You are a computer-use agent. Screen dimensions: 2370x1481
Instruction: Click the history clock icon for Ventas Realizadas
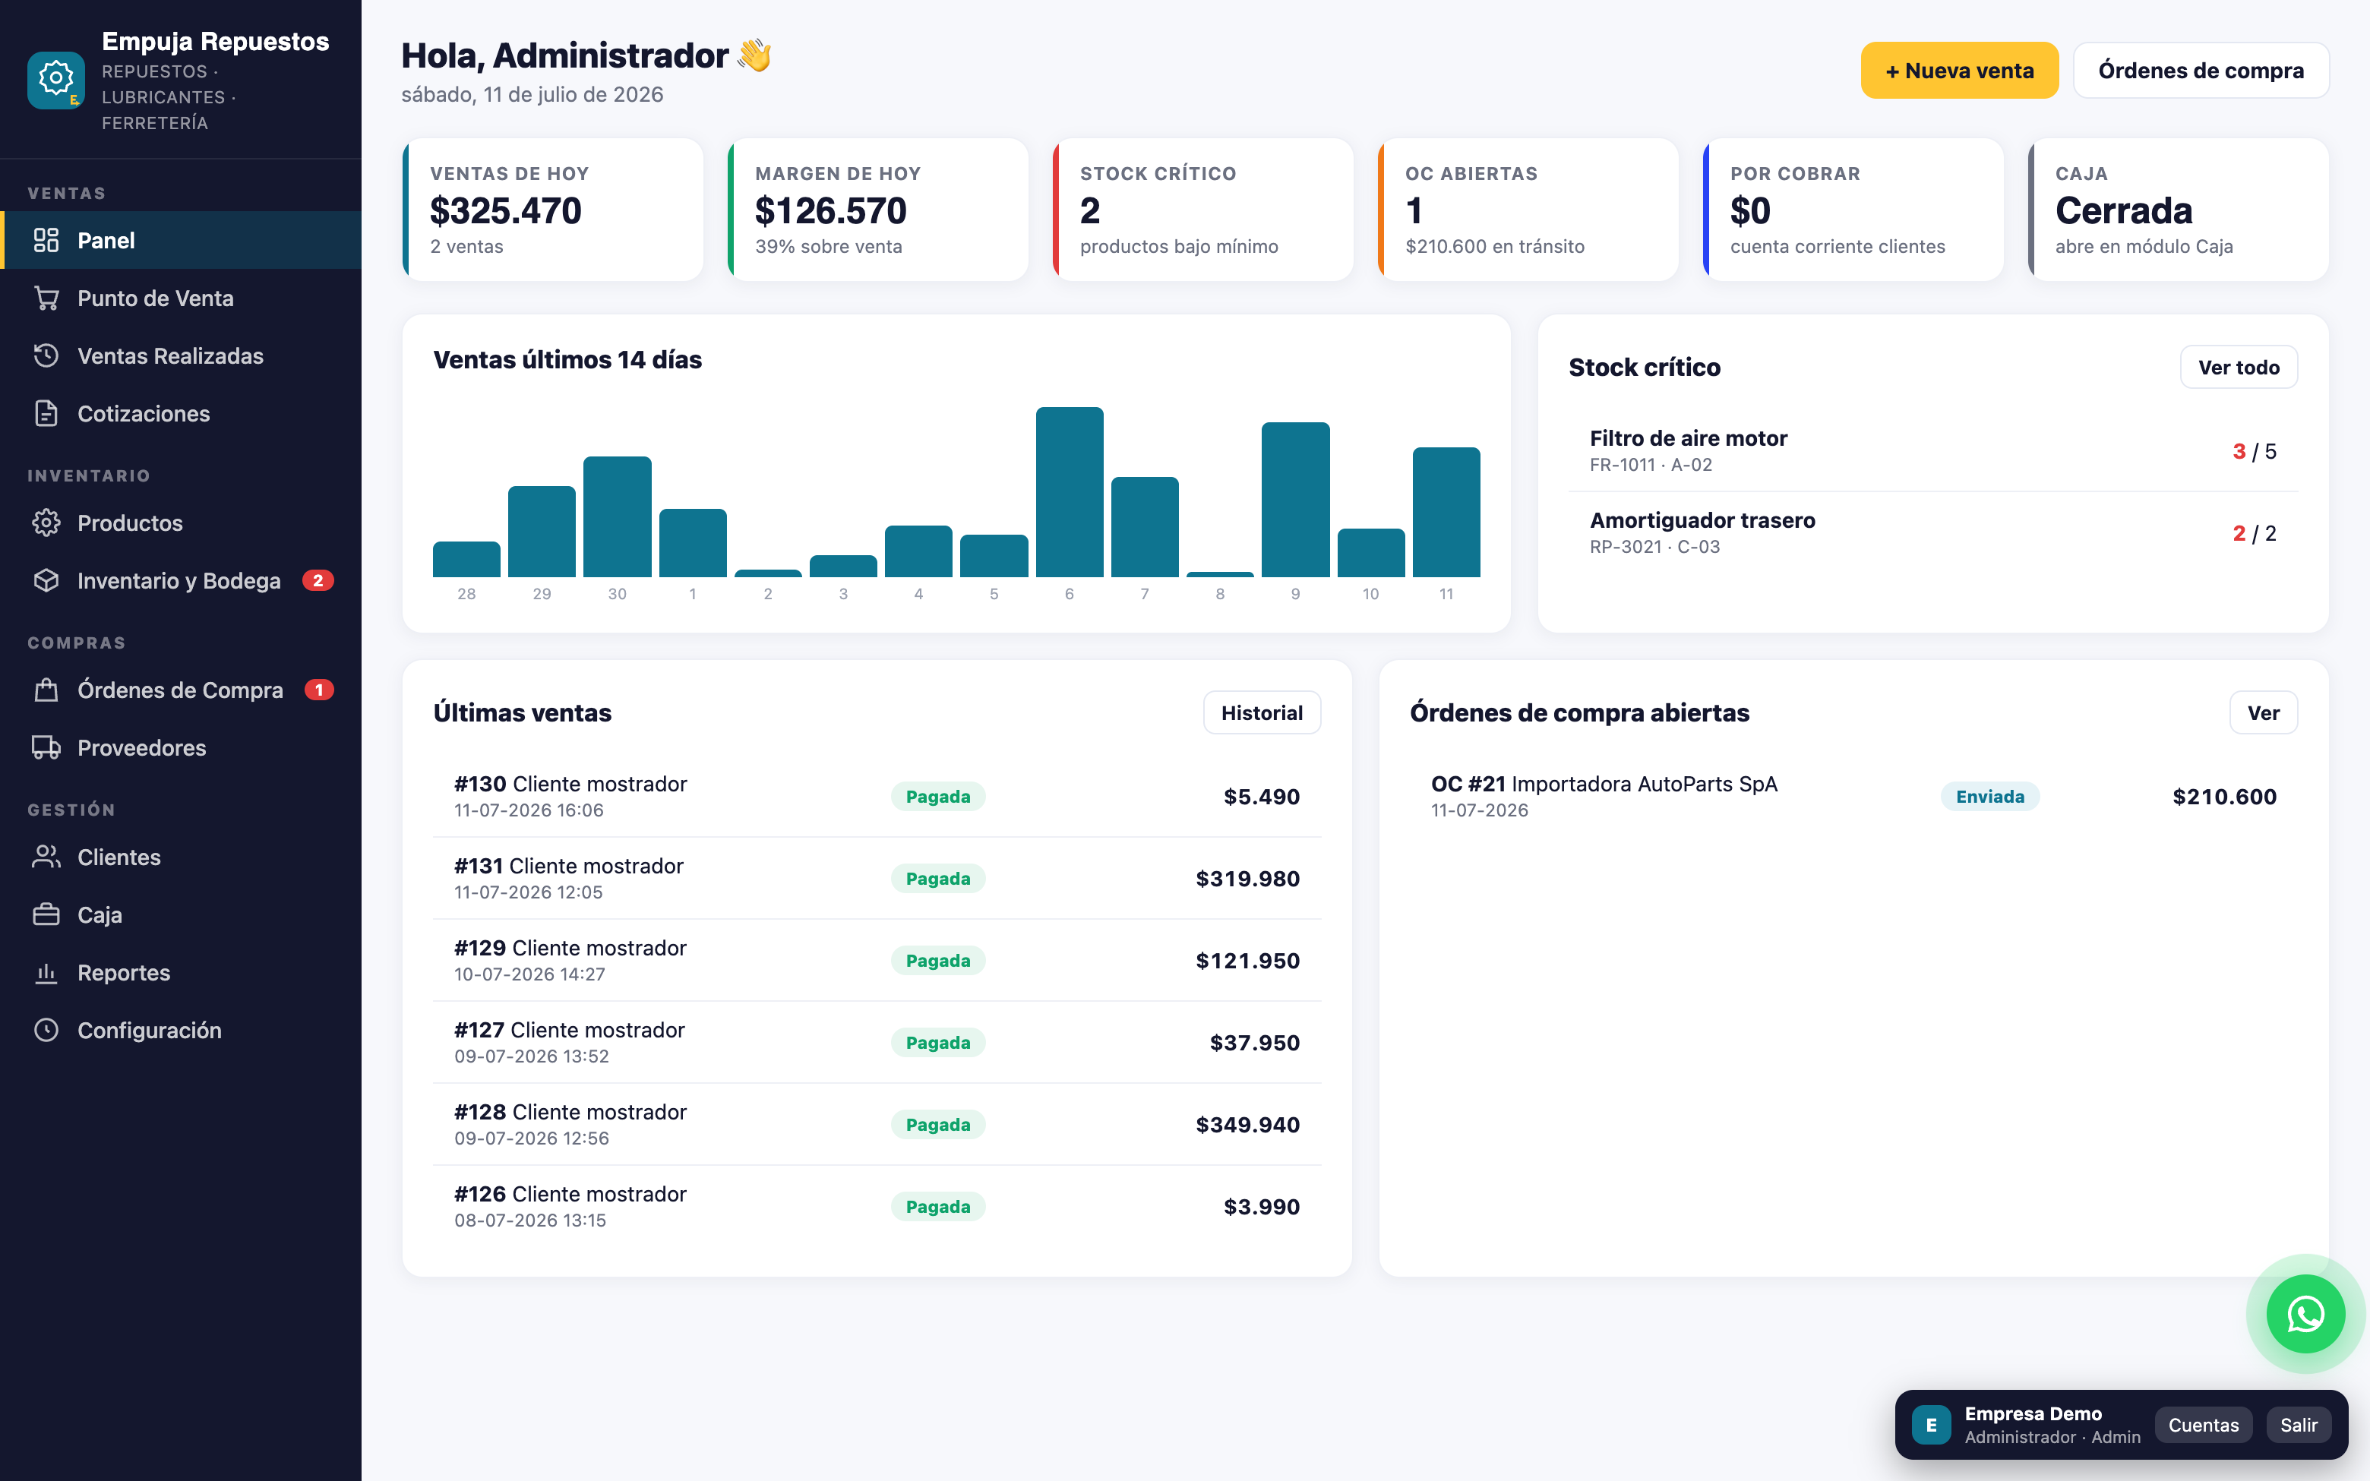46,355
